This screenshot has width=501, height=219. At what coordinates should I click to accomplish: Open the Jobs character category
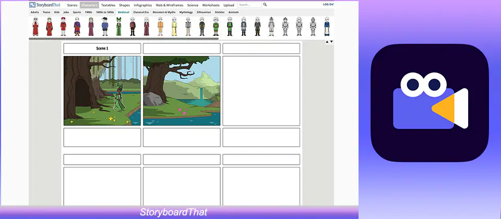(x=66, y=12)
